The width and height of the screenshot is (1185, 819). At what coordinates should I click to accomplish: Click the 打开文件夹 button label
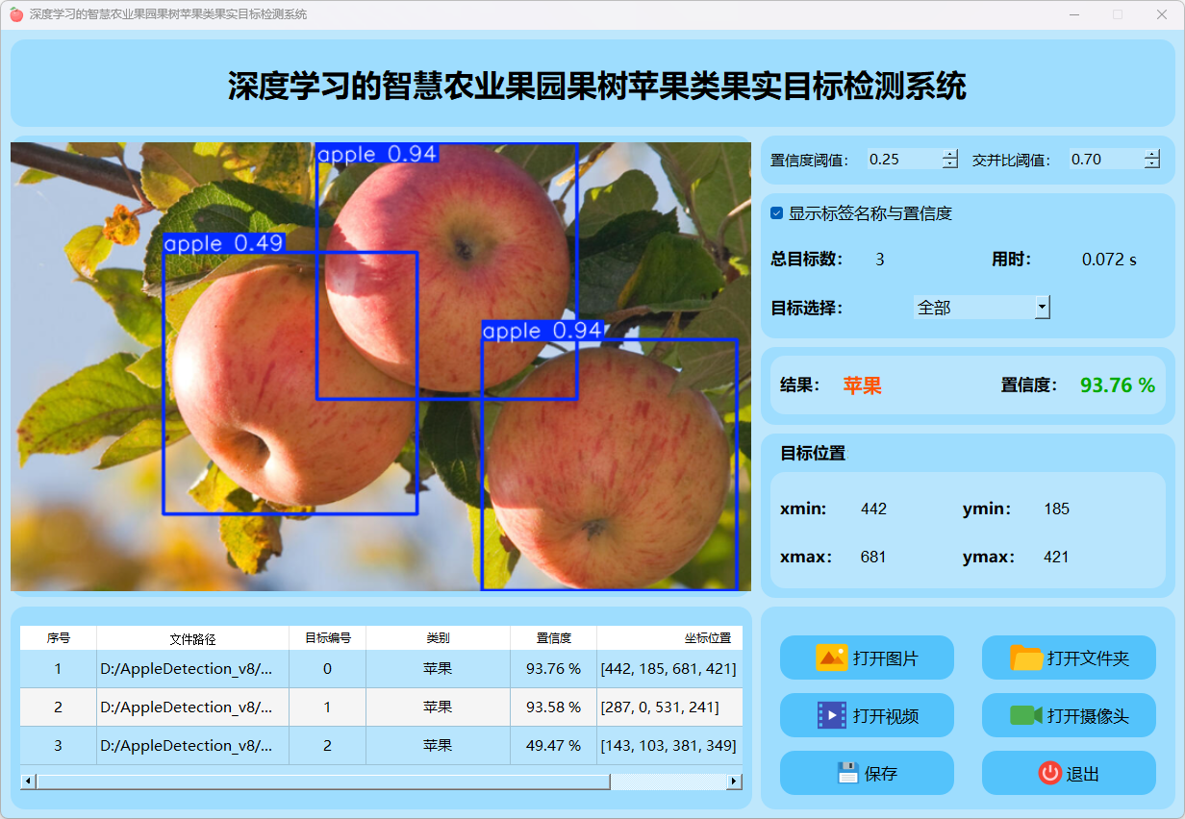point(1088,658)
